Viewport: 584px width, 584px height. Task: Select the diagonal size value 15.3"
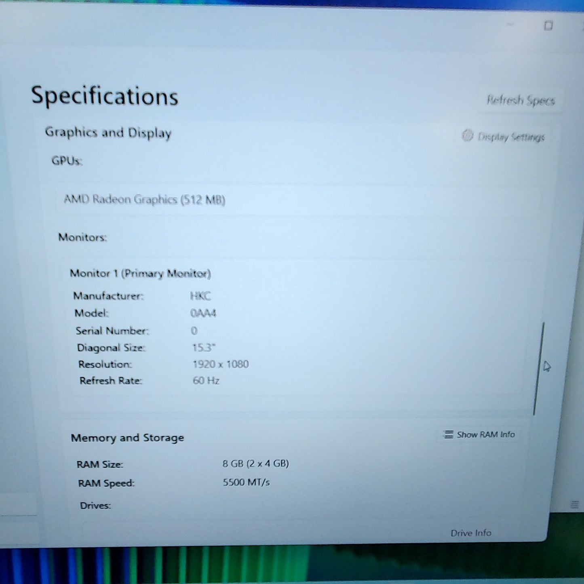coord(204,348)
